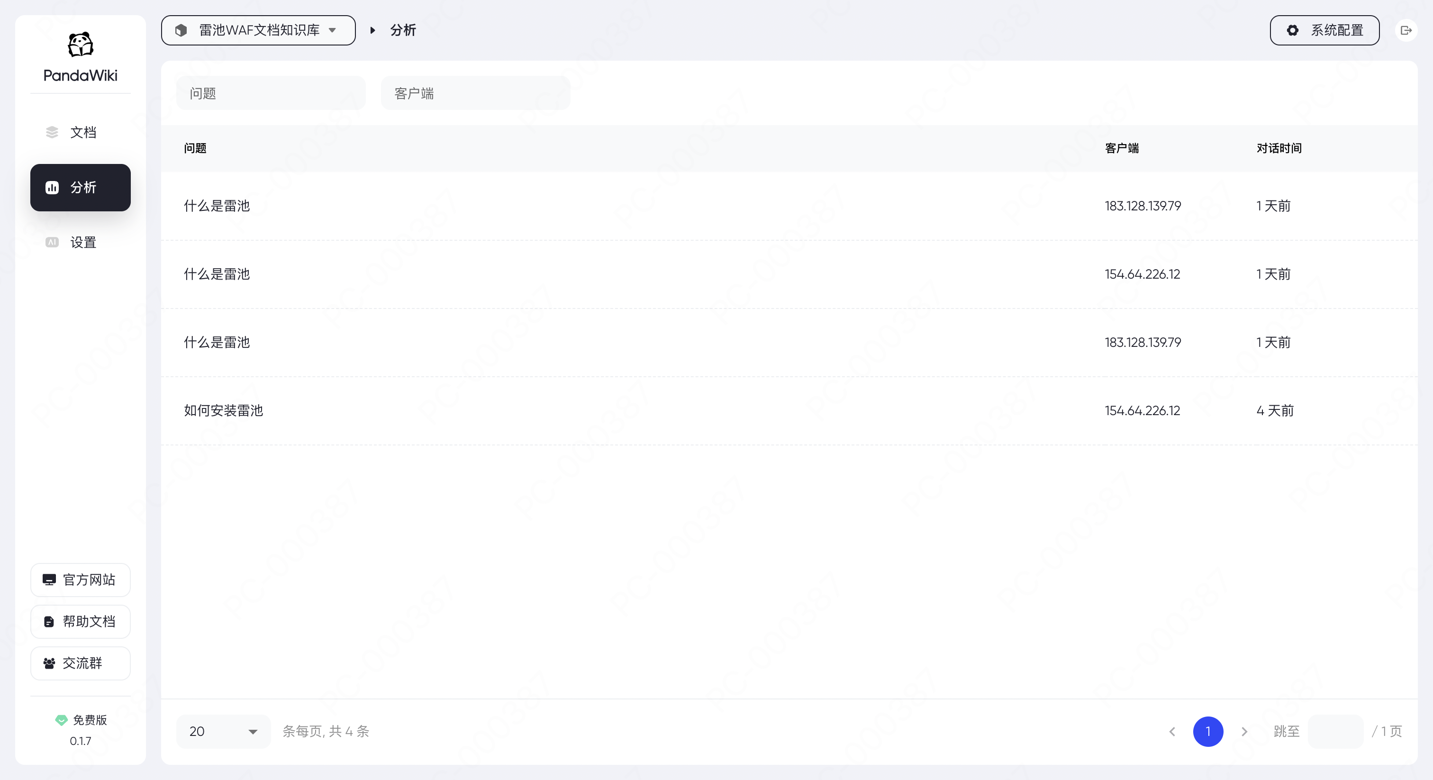Click the breadcrumb arrow before 分析
This screenshot has width=1433, height=780.
click(373, 31)
